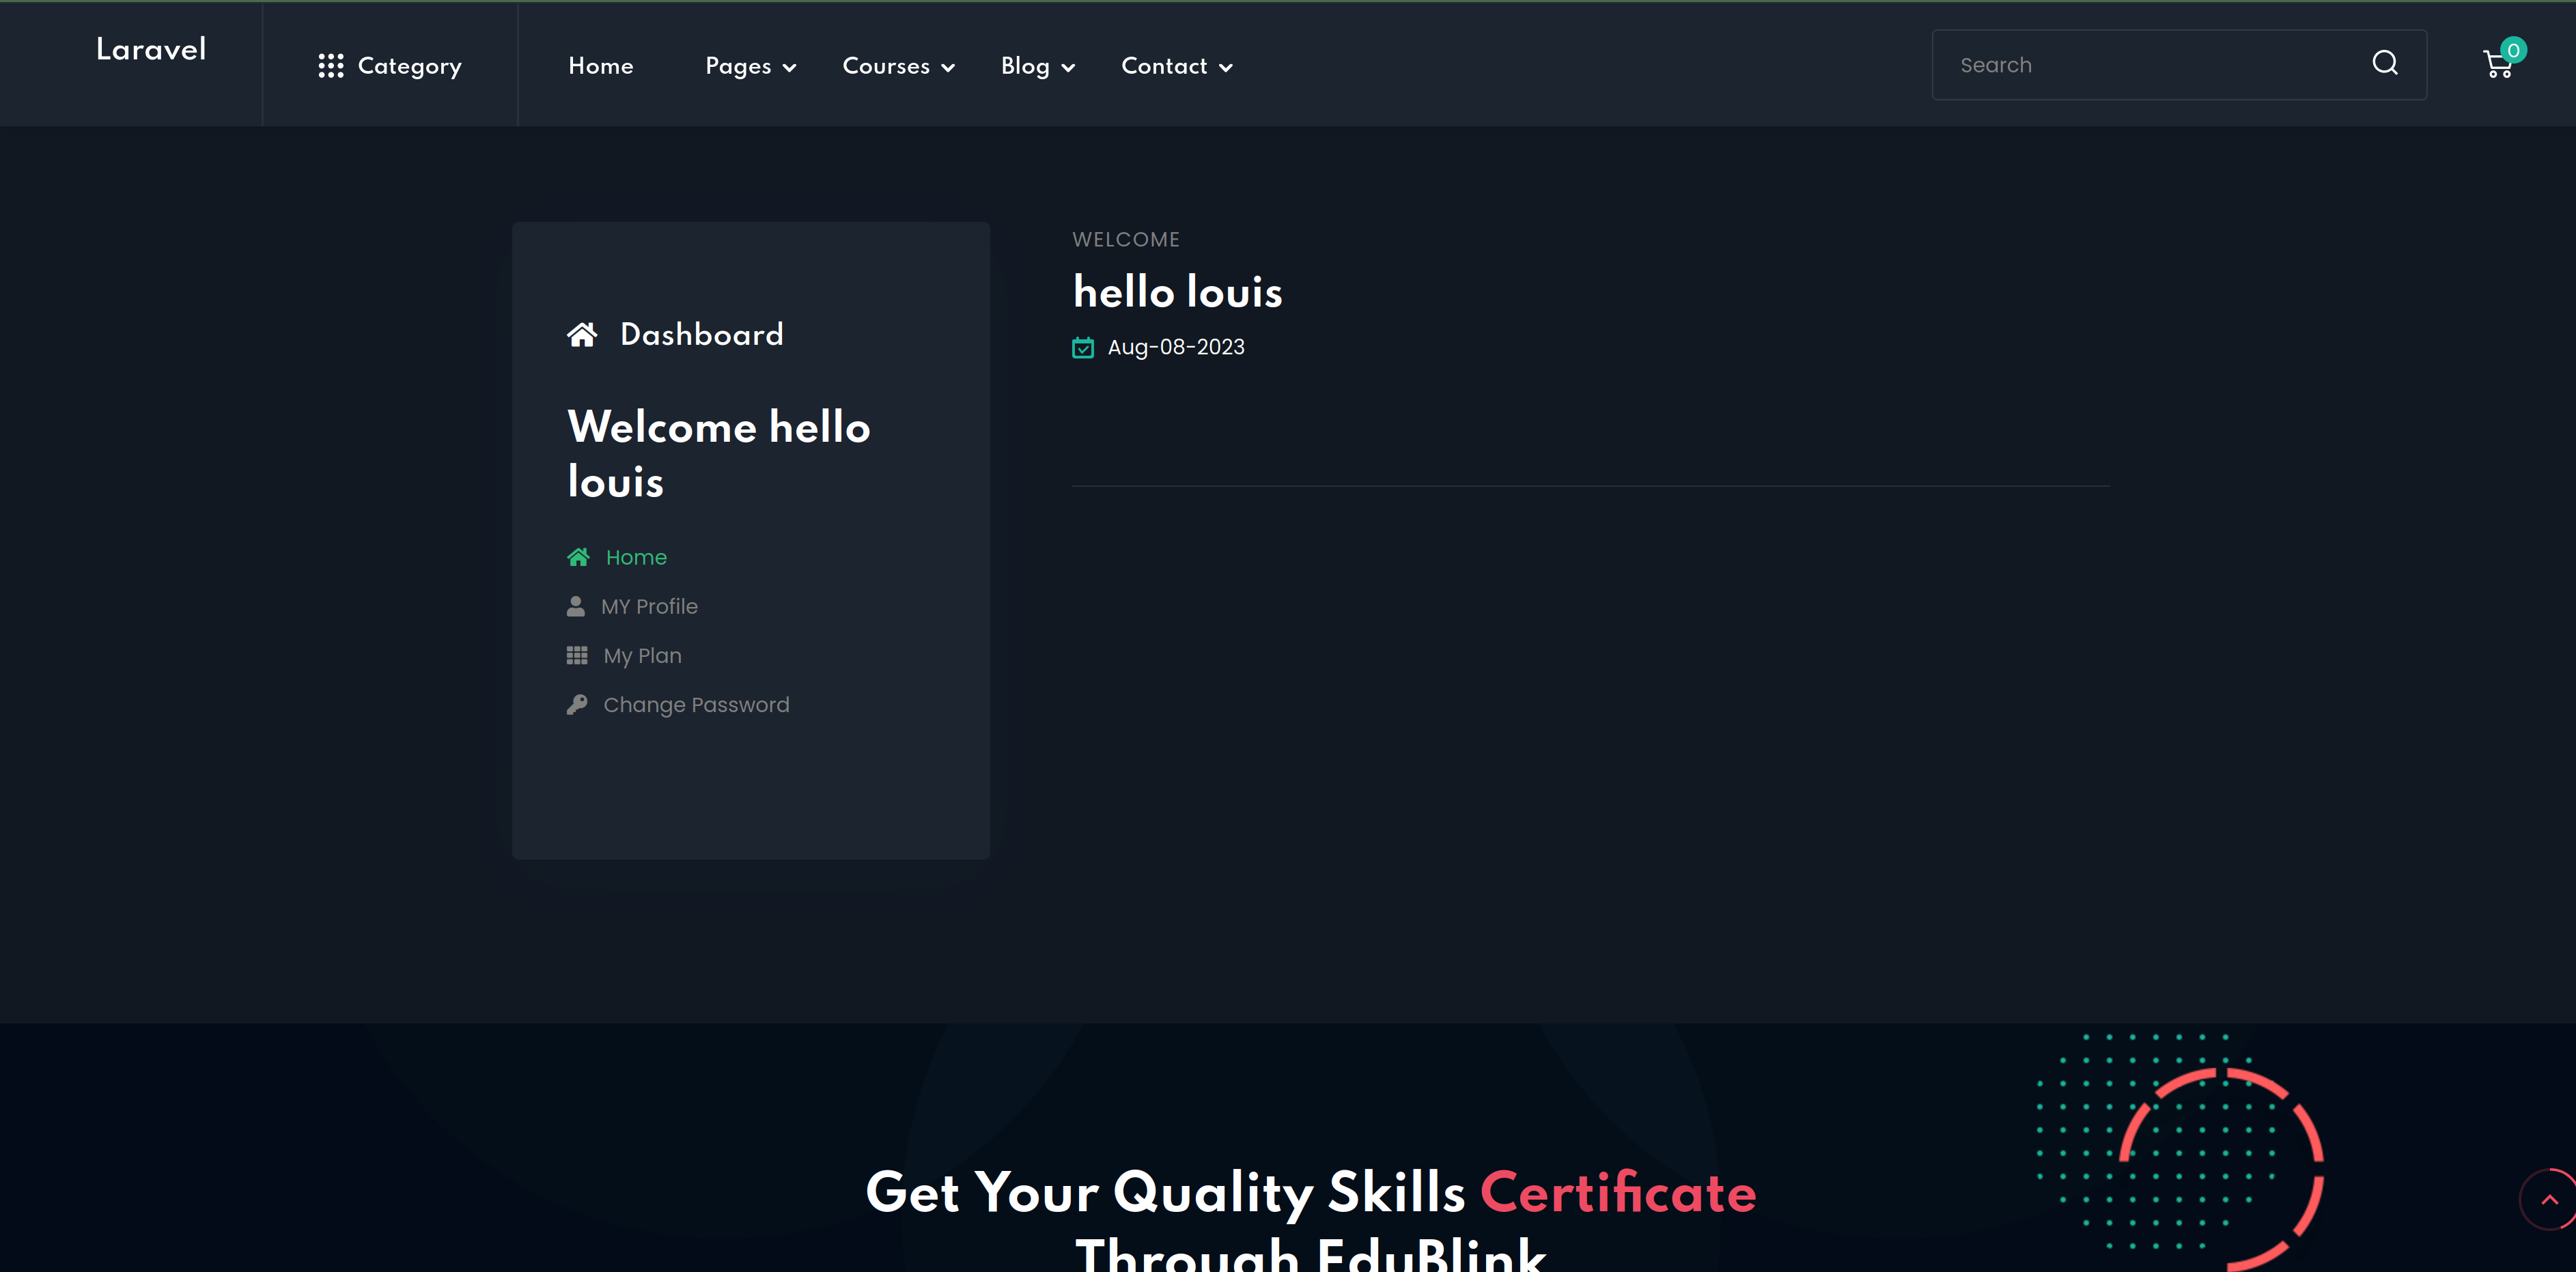Open the Category menu
The image size is (2576, 1272).
pos(390,66)
